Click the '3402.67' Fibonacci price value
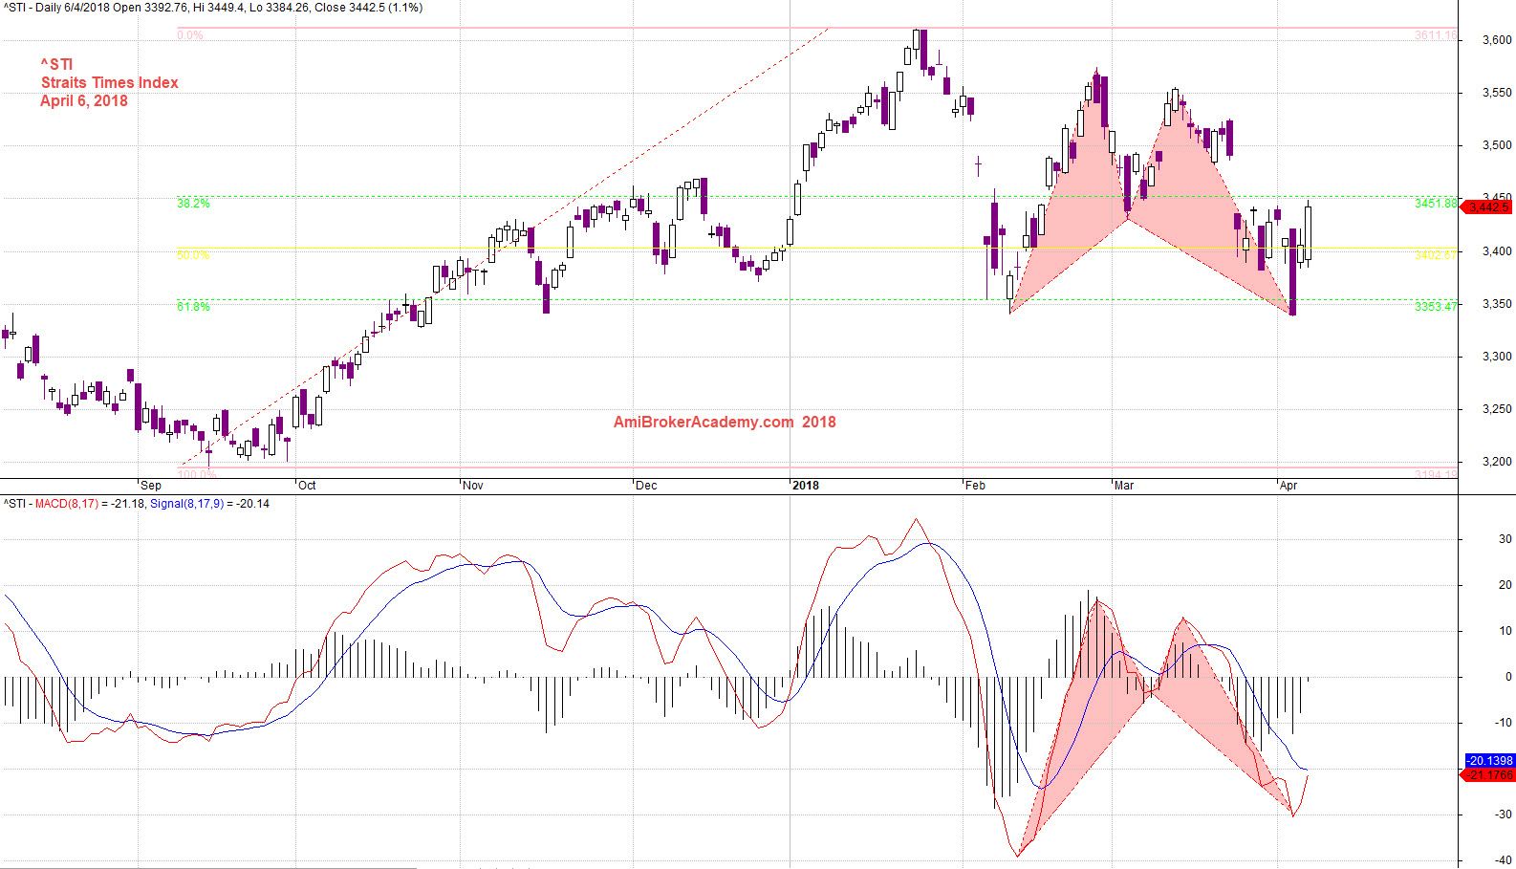The image size is (1516, 869). (1436, 255)
